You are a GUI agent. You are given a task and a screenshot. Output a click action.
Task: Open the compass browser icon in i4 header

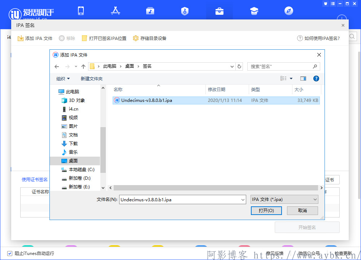(289, 11)
